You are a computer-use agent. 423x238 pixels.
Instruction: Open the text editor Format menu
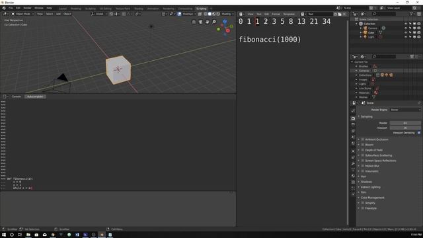276,14
